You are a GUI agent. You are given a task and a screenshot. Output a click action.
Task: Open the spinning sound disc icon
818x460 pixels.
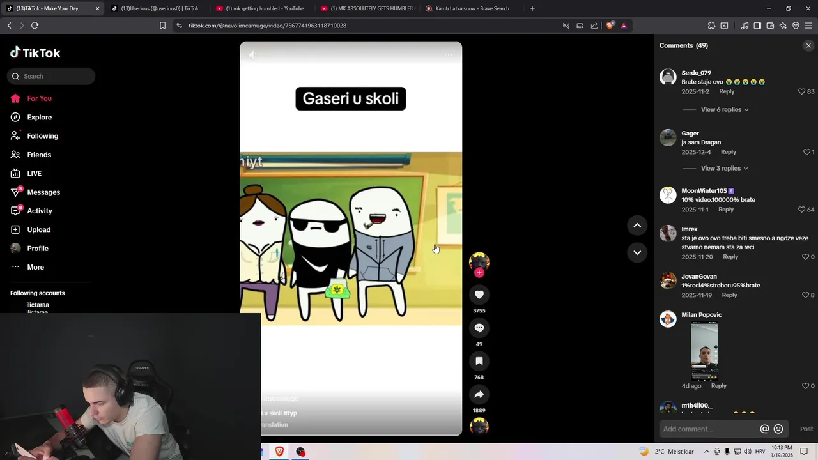click(479, 426)
